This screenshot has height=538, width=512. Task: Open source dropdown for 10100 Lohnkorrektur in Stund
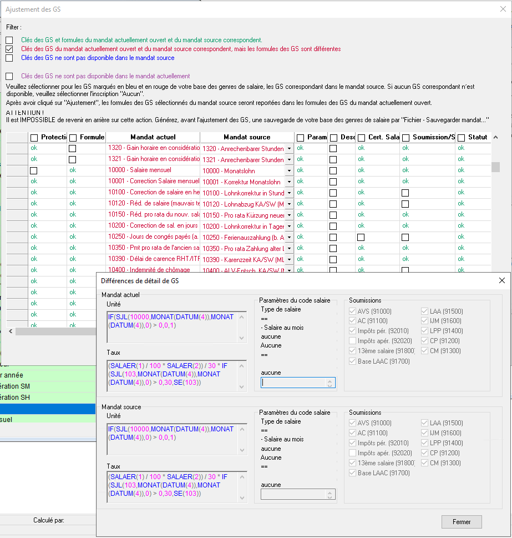point(289,193)
